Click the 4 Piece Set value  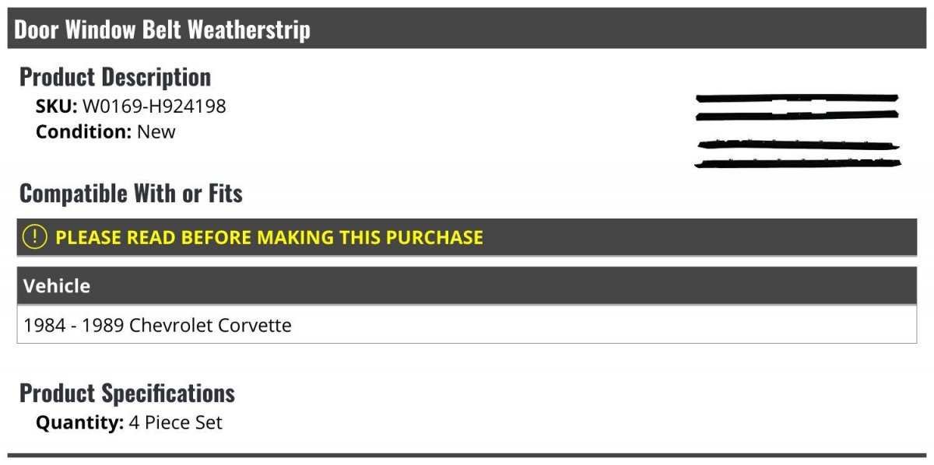click(x=176, y=423)
